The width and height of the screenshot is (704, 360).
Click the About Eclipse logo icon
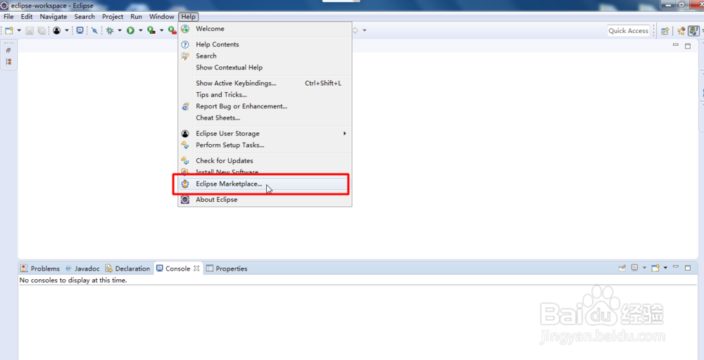coord(185,200)
